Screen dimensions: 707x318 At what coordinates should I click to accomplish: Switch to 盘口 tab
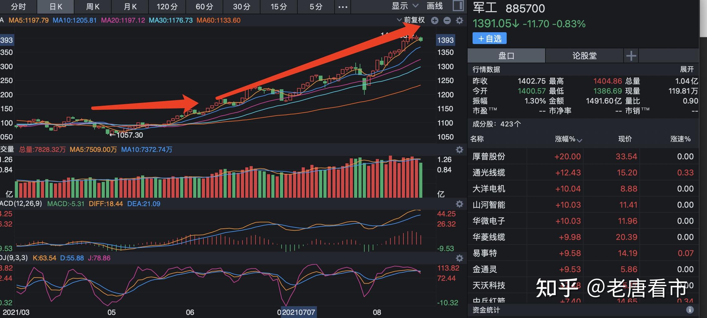point(506,56)
